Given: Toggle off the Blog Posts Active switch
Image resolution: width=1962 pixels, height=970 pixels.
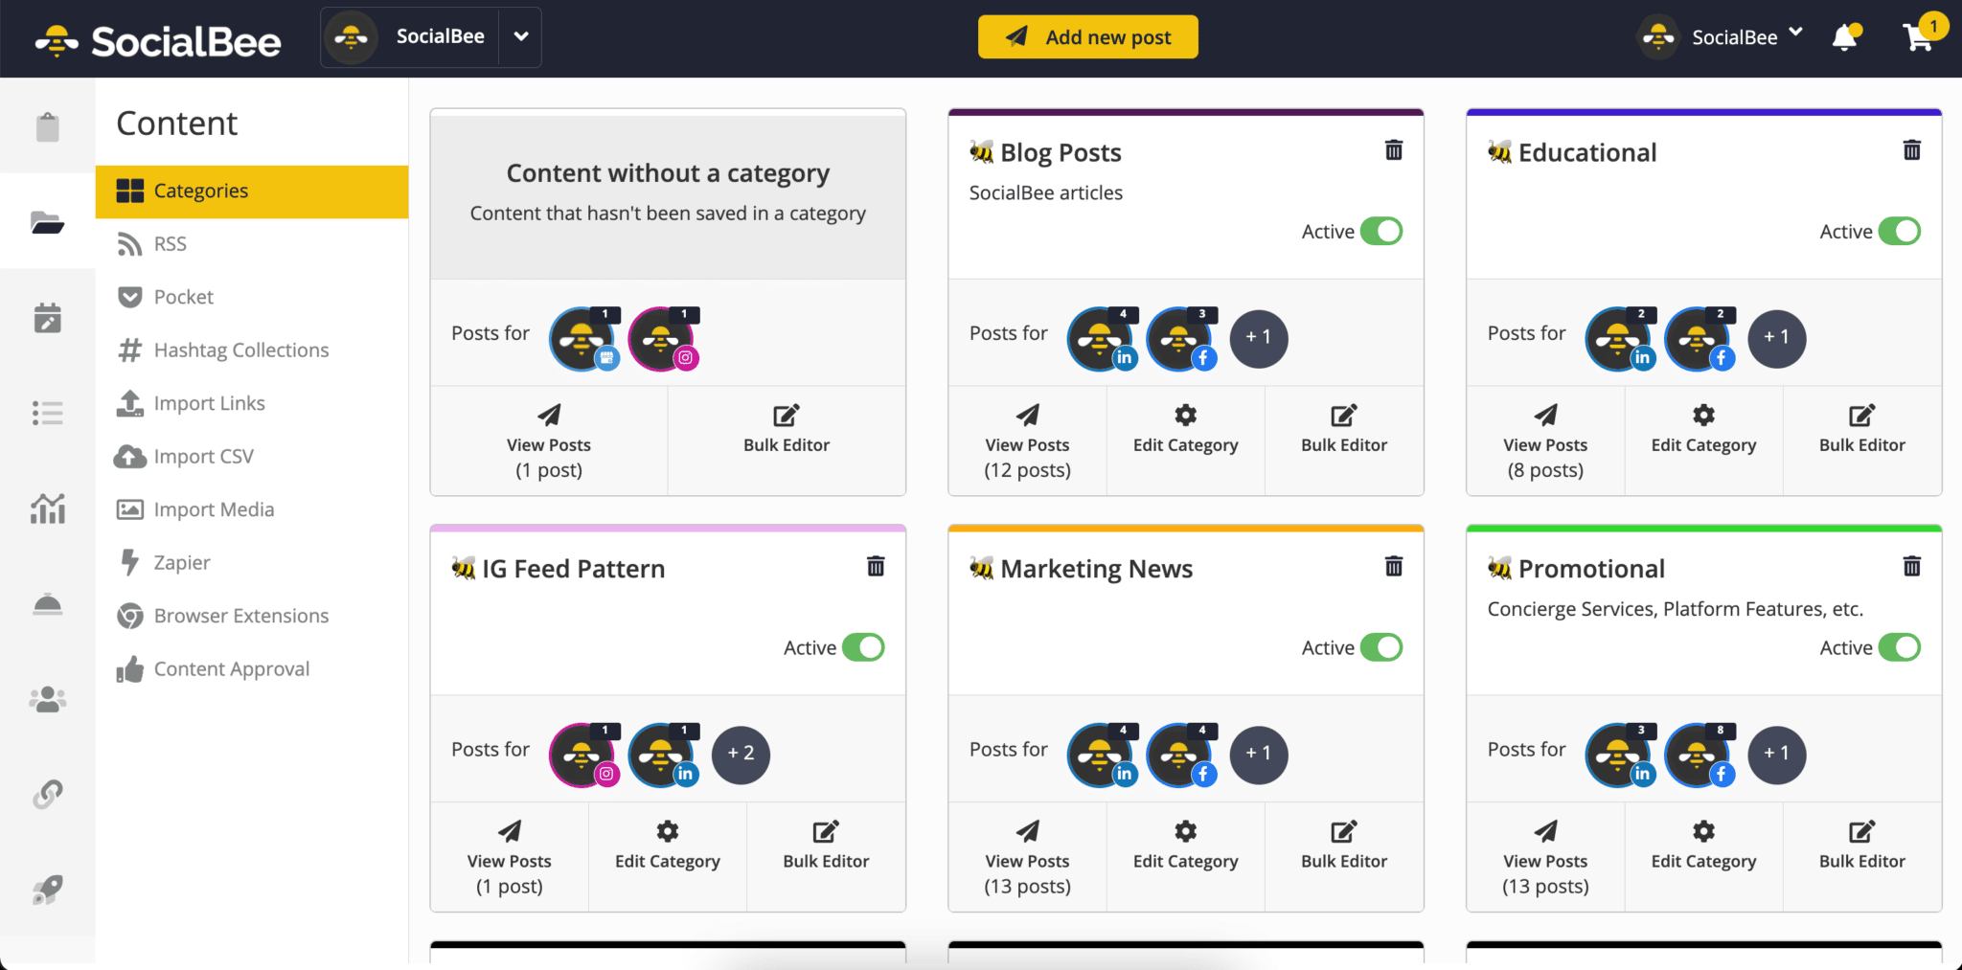Looking at the screenshot, I should click(x=1382, y=231).
